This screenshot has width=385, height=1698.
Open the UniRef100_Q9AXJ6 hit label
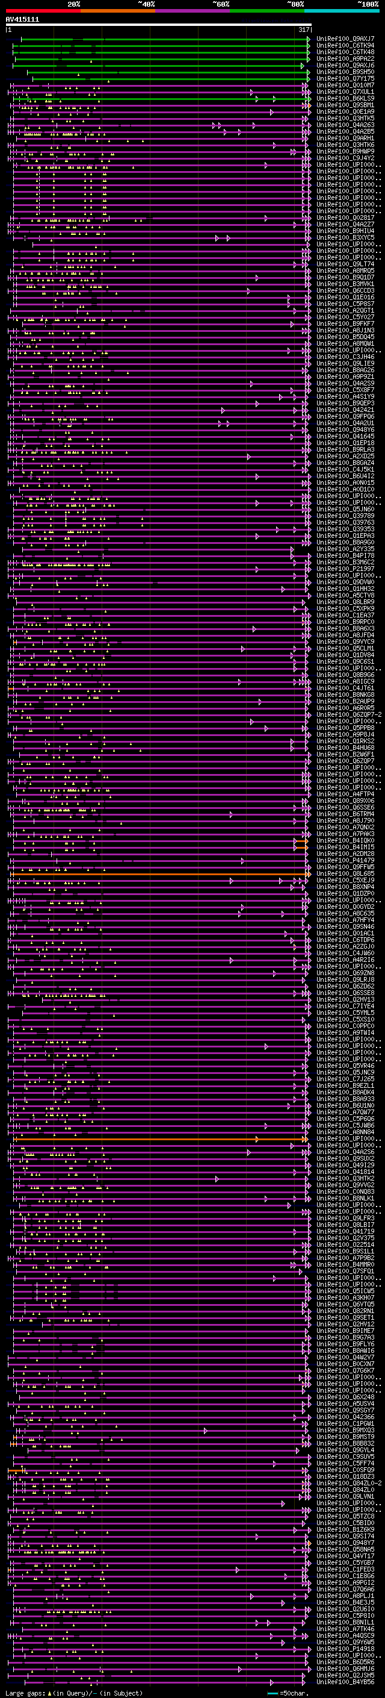(345, 65)
